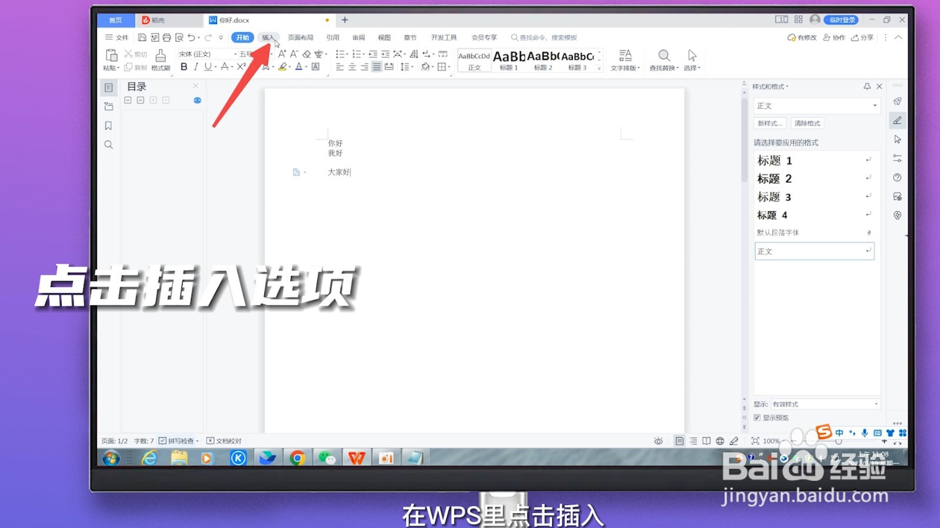
Task: Switch to Outline view in status bar
Action: pos(693,441)
